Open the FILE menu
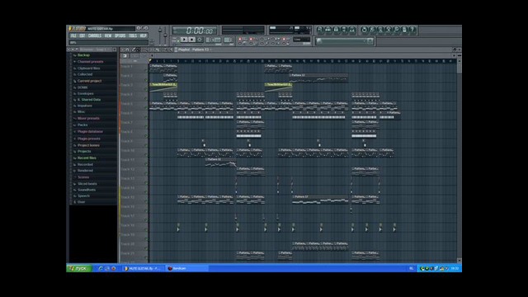528x297 pixels. click(x=73, y=35)
